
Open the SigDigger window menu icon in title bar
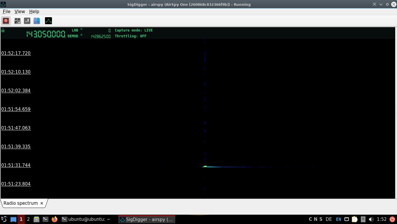click(x=3, y=4)
